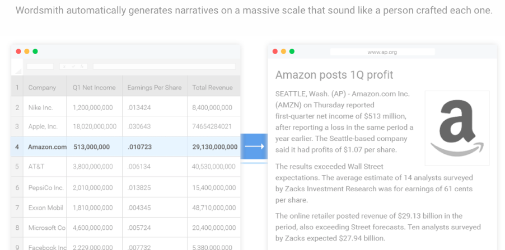
Task: Click the 1,810,000,000 net income cell
Action: (95, 207)
